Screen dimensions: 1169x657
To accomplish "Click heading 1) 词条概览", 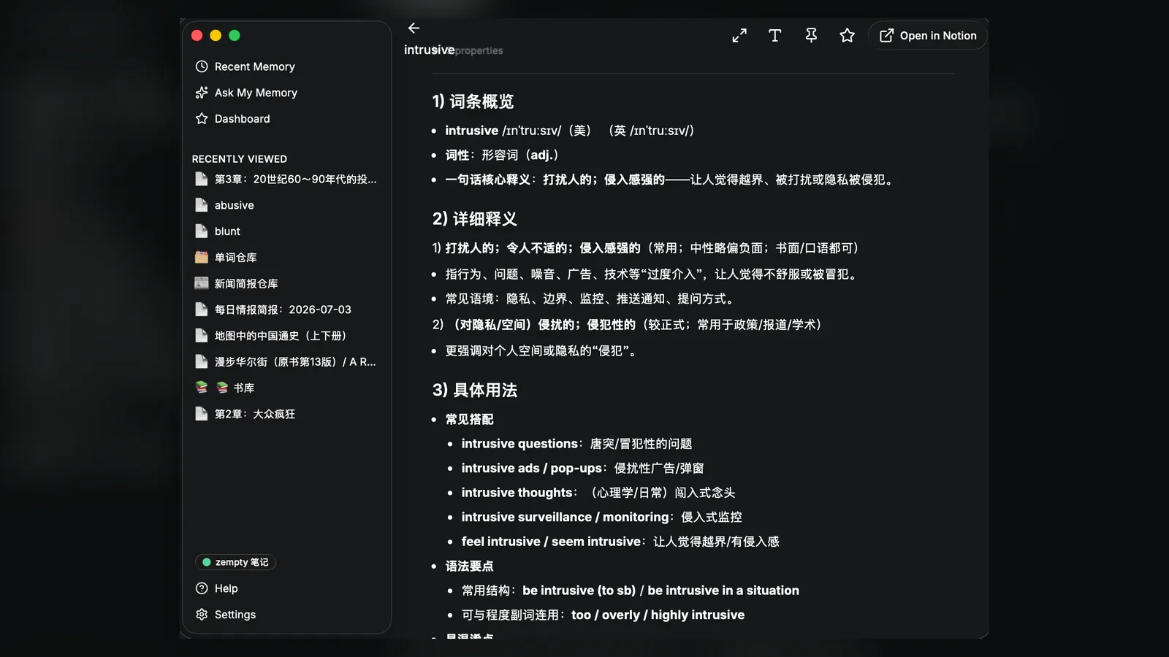I will (x=473, y=101).
